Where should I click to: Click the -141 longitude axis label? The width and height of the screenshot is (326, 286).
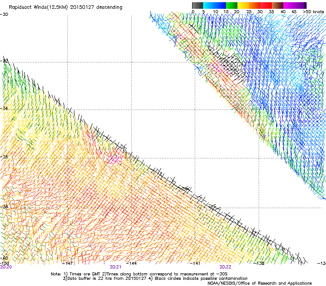coord(195,264)
